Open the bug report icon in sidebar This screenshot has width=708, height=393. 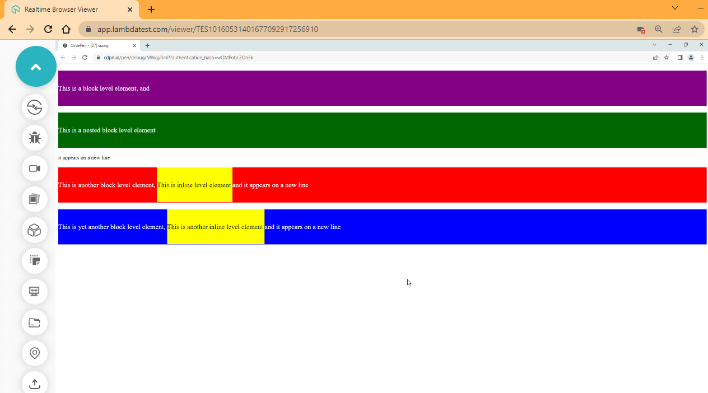(x=35, y=138)
